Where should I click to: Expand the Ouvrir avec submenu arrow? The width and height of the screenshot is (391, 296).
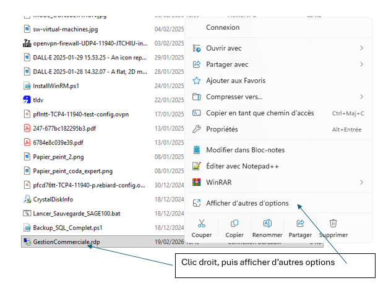tap(361, 48)
